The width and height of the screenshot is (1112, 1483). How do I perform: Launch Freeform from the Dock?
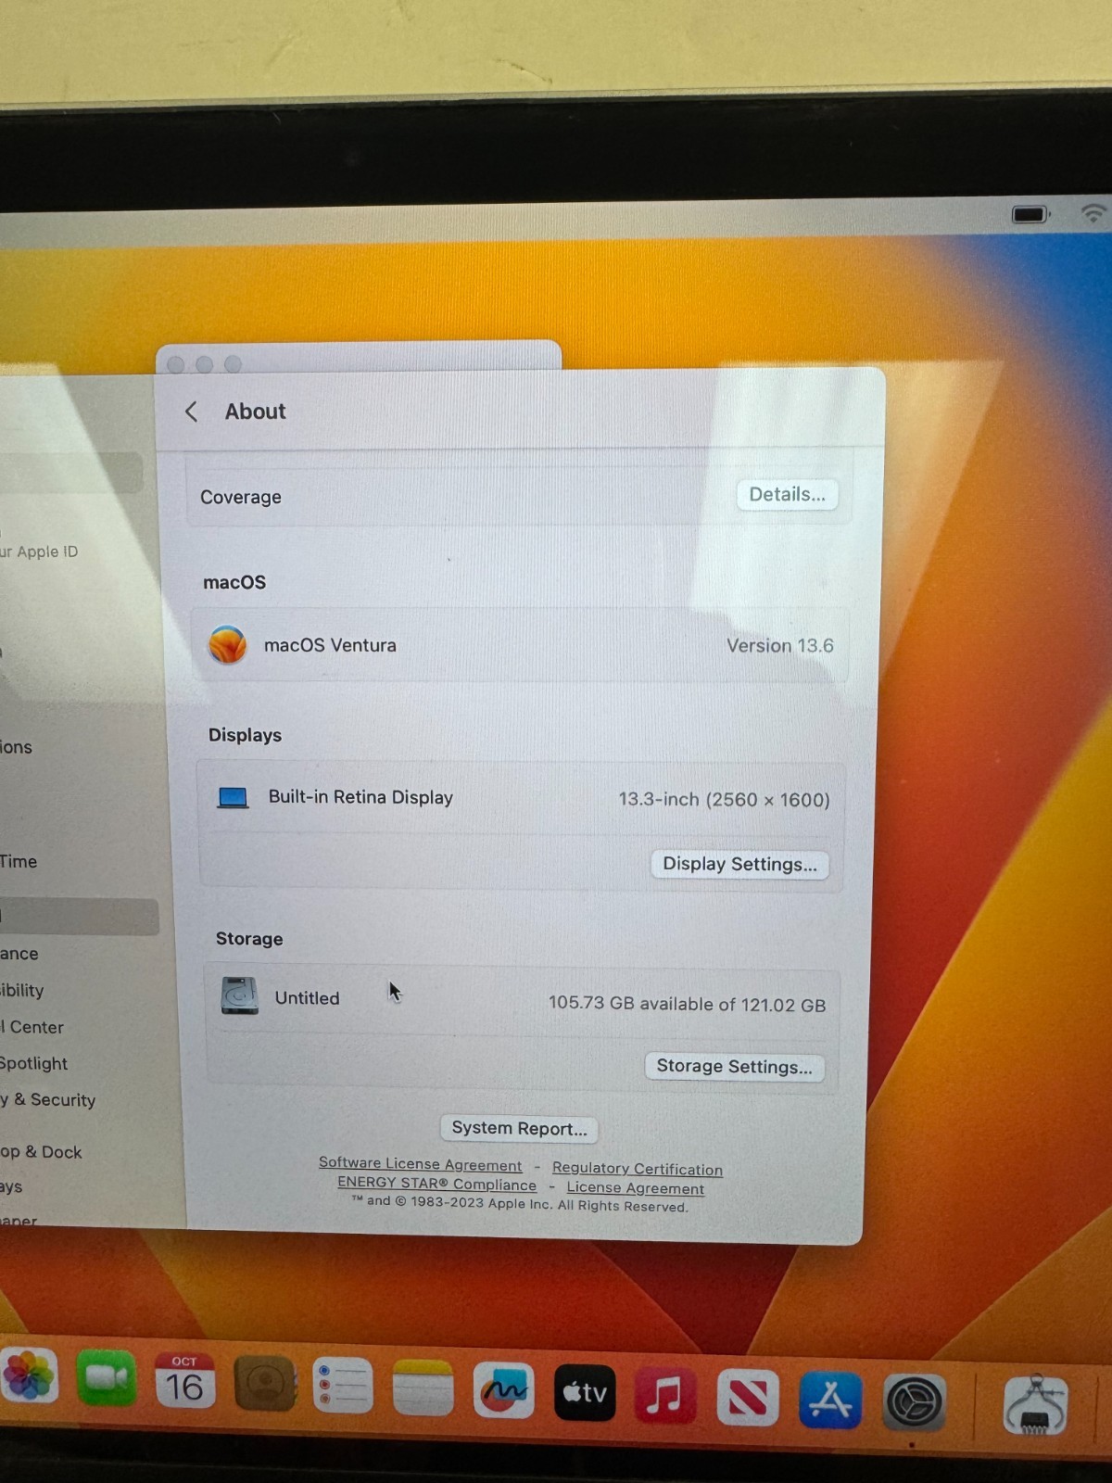[503, 1391]
